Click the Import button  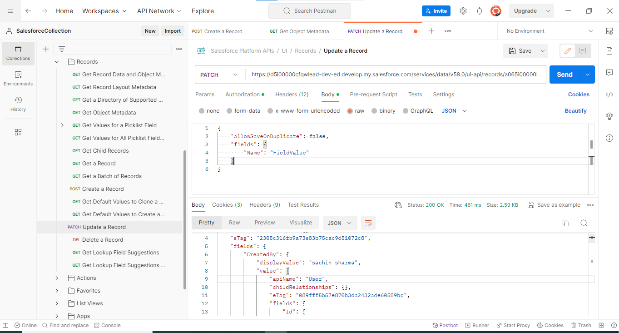click(x=173, y=31)
